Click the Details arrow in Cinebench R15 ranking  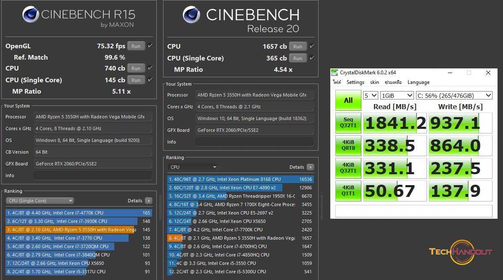coord(148,201)
